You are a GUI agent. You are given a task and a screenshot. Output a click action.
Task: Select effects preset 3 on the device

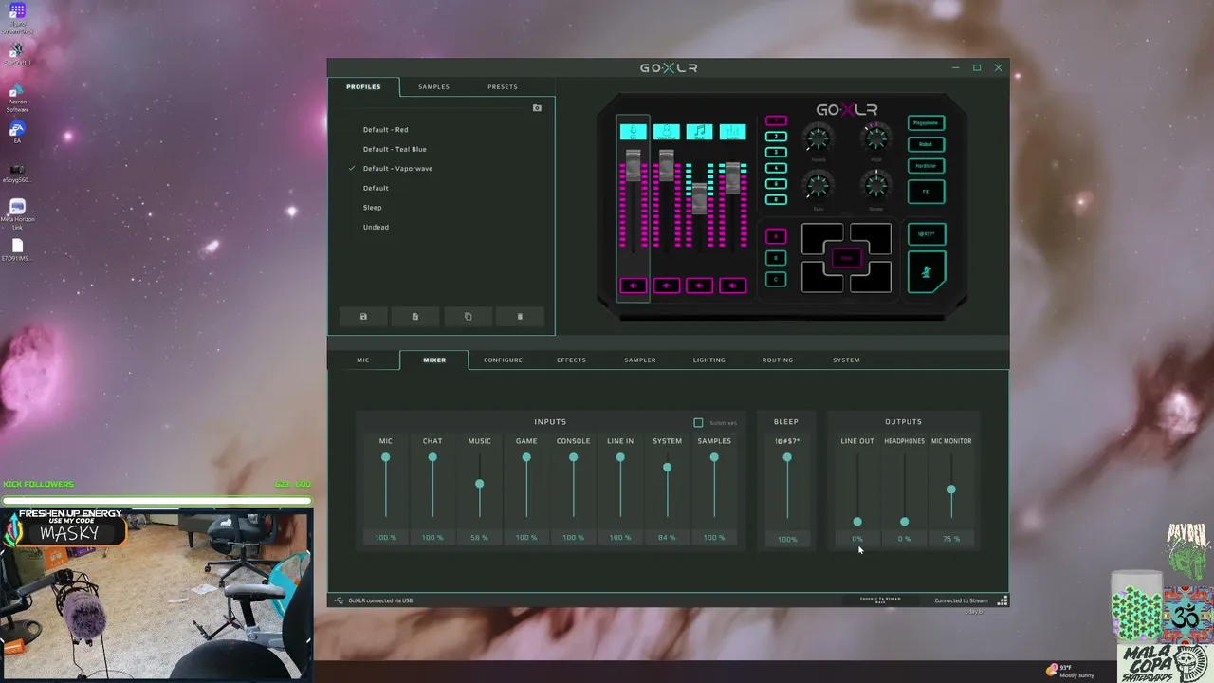click(x=776, y=152)
